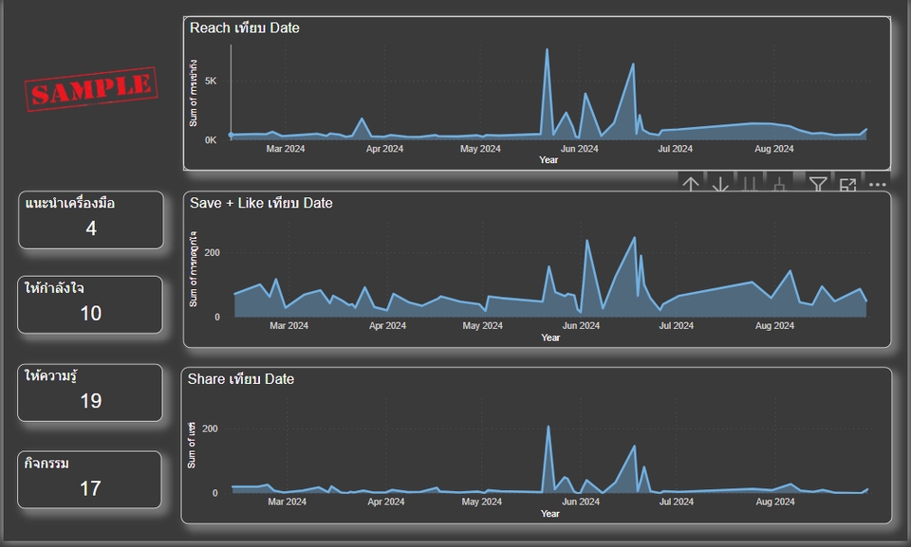The width and height of the screenshot is (911, 547).
Task: Click 'Jul 2024' on the Share chart axis
Action: coord(677,501)
